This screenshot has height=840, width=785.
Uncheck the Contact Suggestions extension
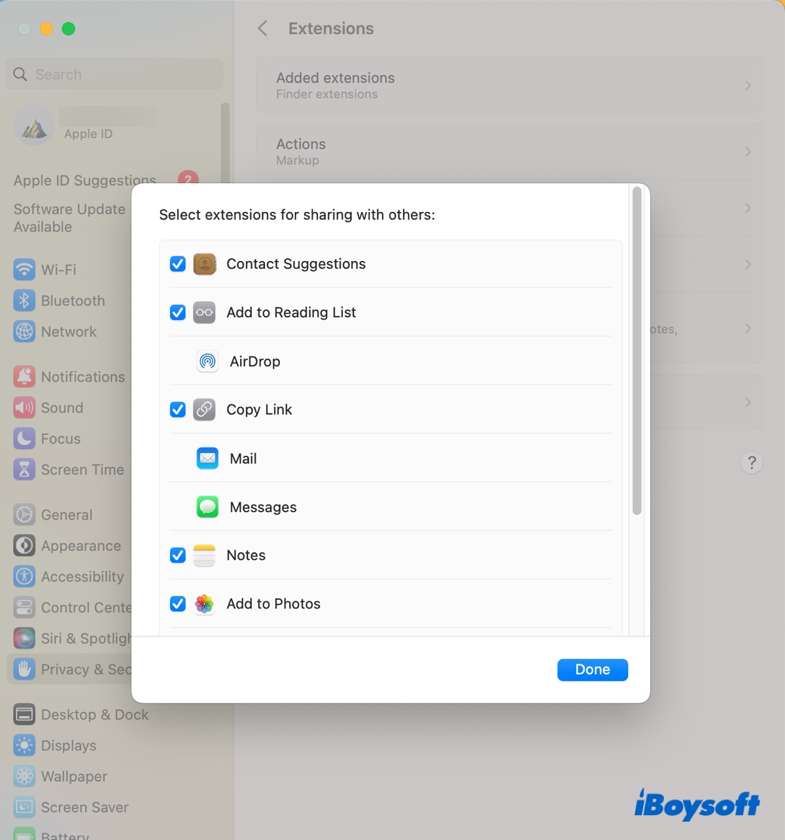click(x=177, y=264)
